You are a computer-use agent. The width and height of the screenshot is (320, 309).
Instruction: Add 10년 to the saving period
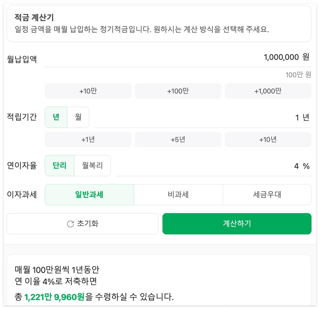pyautogui.click(x=268, y=139)
